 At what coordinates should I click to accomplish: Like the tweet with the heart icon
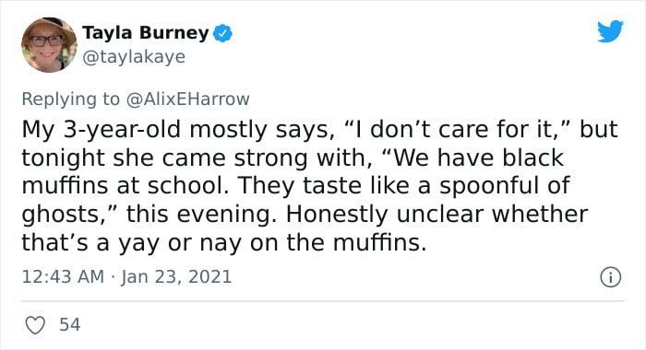click(35, 325)
